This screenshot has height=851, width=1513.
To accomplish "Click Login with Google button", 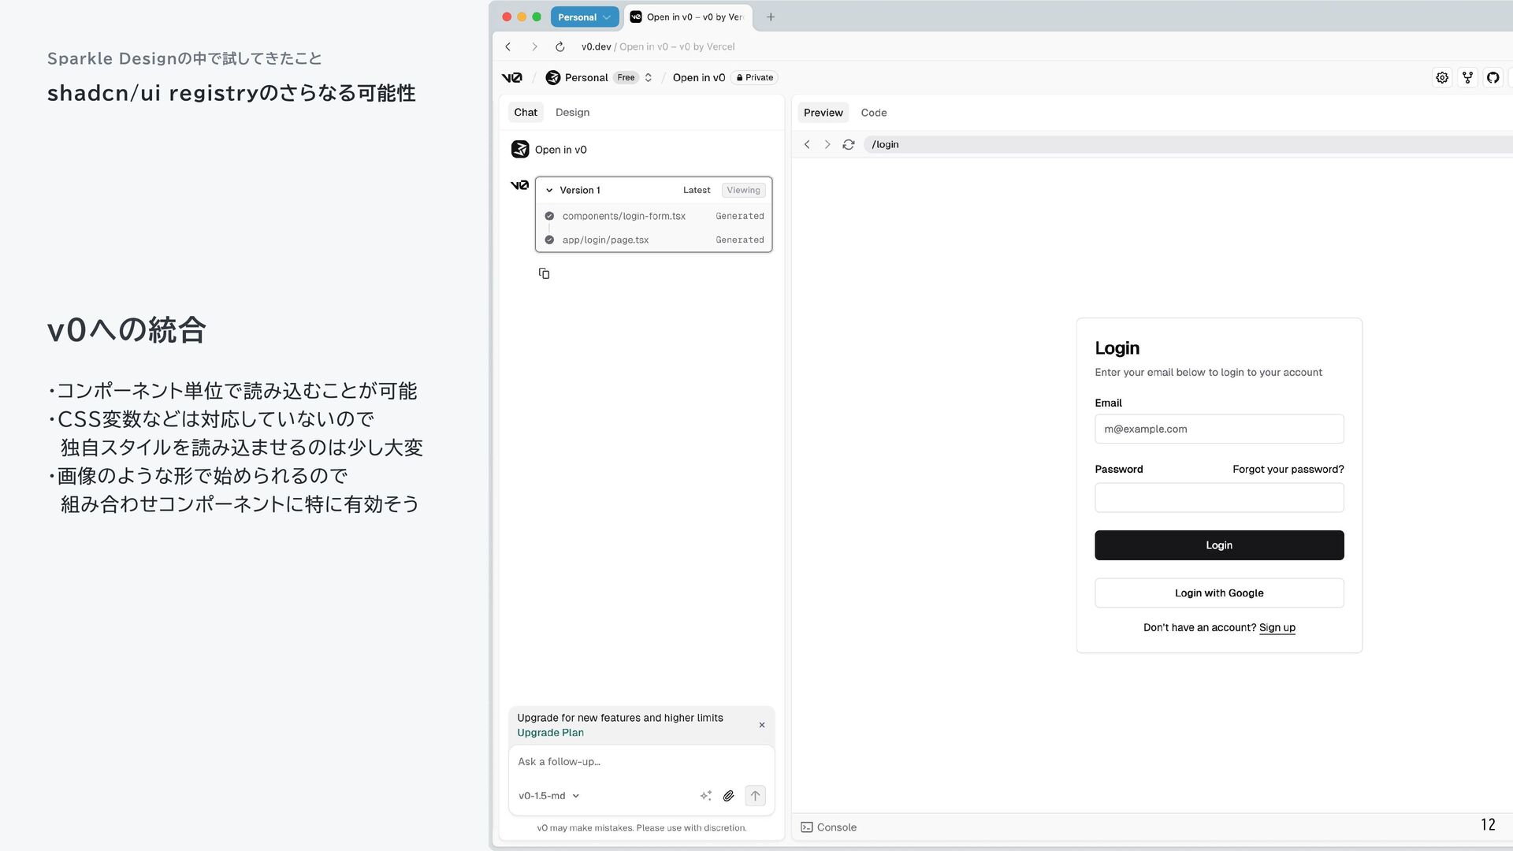I will (x=1219, y=593).
